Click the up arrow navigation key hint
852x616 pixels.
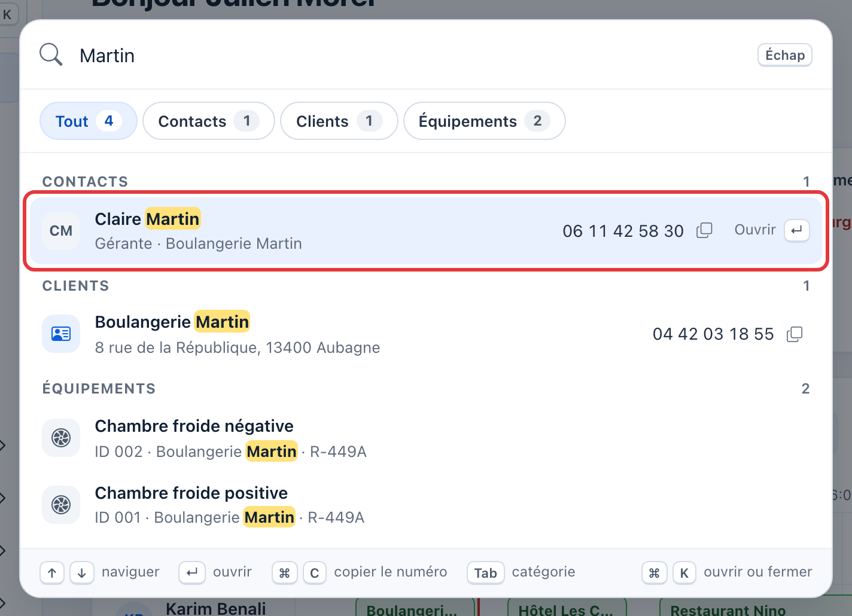(x=52, y=573)
